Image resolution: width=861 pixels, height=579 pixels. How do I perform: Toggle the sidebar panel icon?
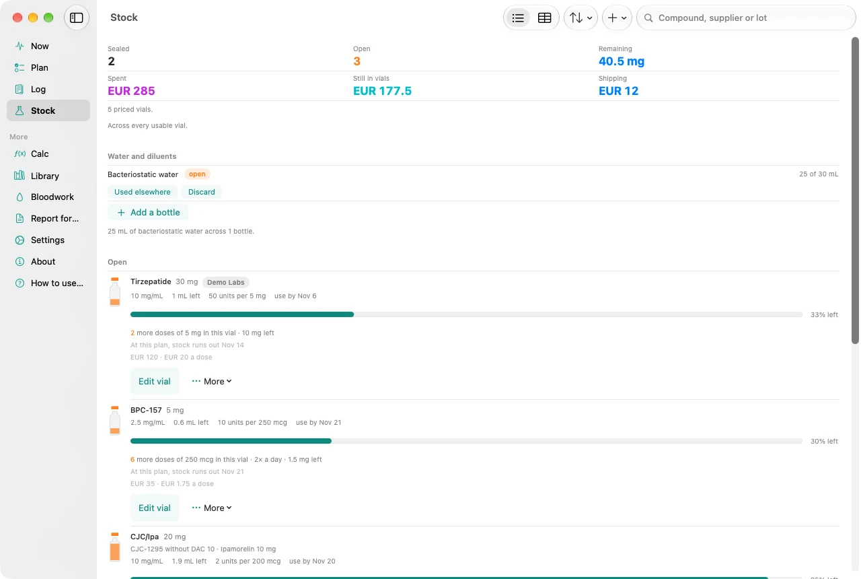tap(77, 18)
